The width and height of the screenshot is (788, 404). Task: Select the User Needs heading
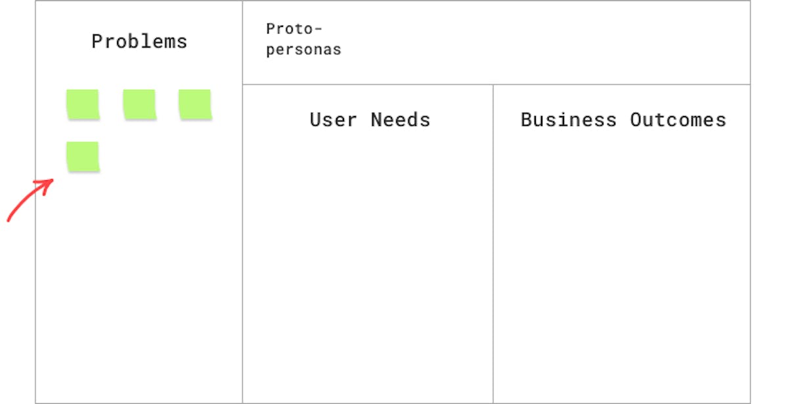(x=370, y=120)
